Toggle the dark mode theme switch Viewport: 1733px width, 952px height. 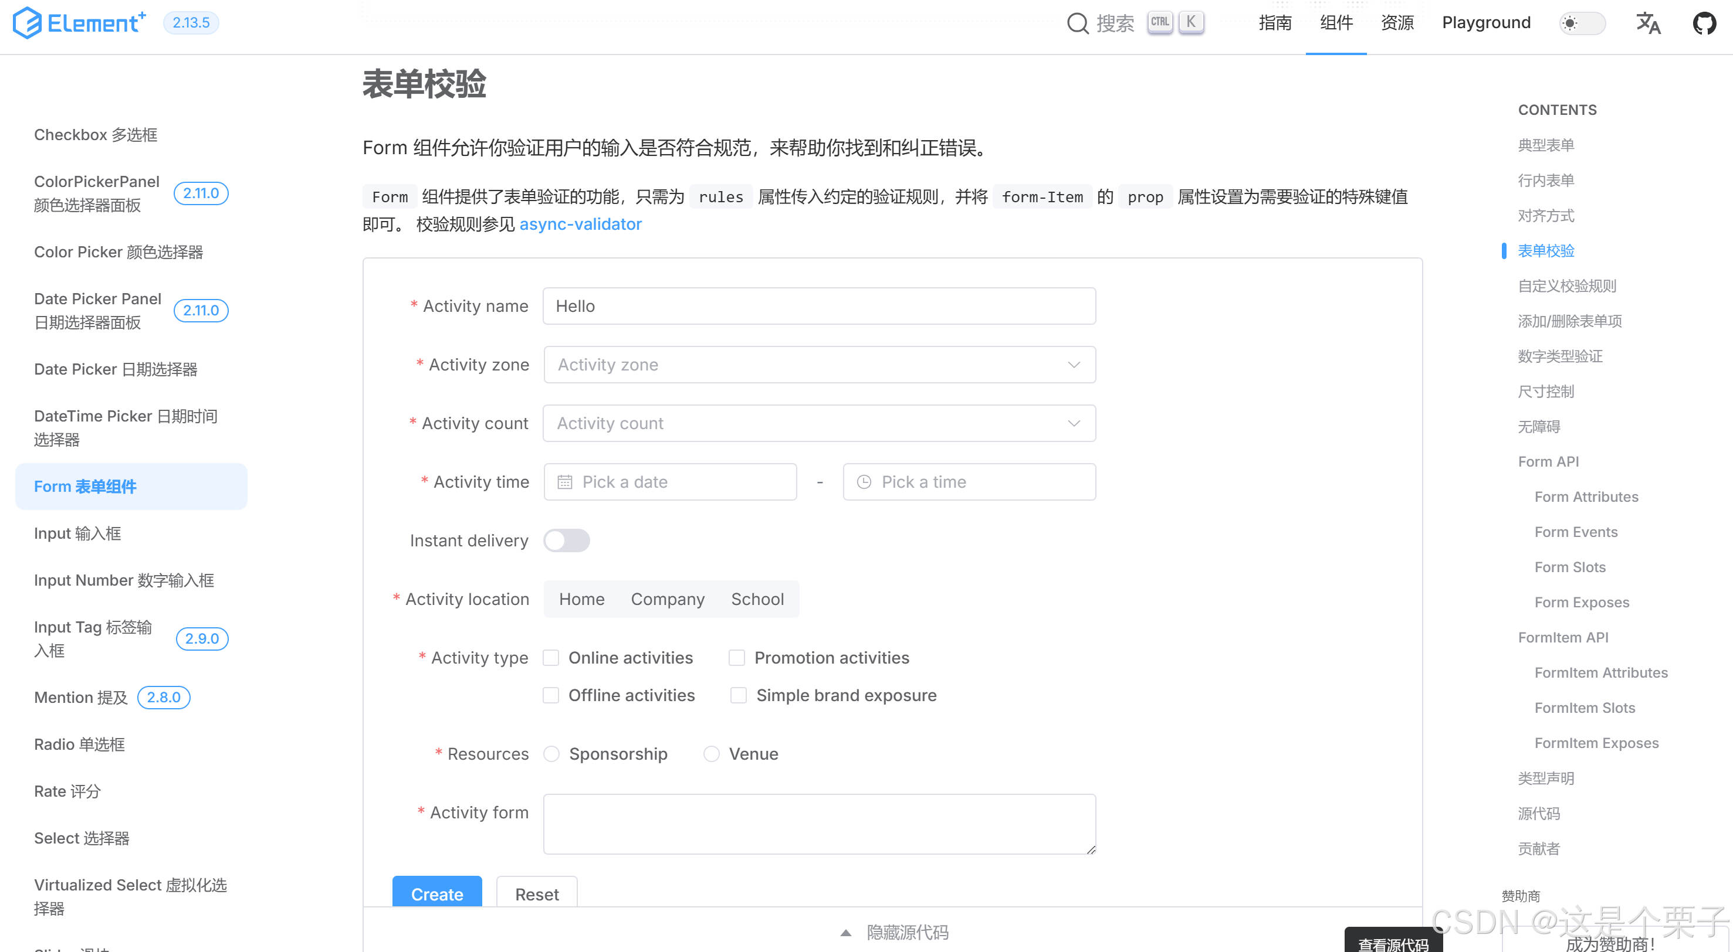1582,23
